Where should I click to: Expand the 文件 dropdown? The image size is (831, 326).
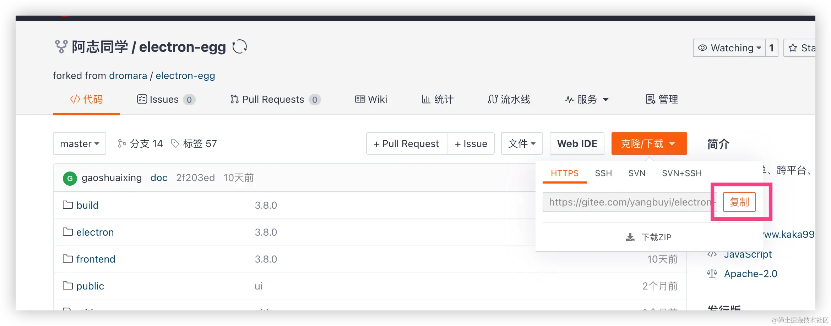522,144
